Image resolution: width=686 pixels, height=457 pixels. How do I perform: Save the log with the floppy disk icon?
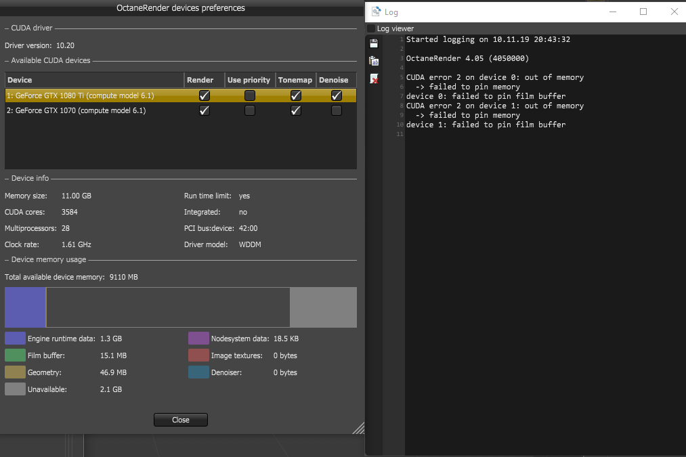(374, 43)
